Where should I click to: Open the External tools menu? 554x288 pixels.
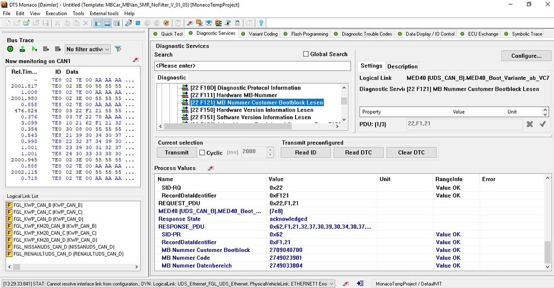click(104, 13)
